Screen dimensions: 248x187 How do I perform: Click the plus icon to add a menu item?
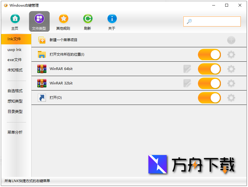231,40
